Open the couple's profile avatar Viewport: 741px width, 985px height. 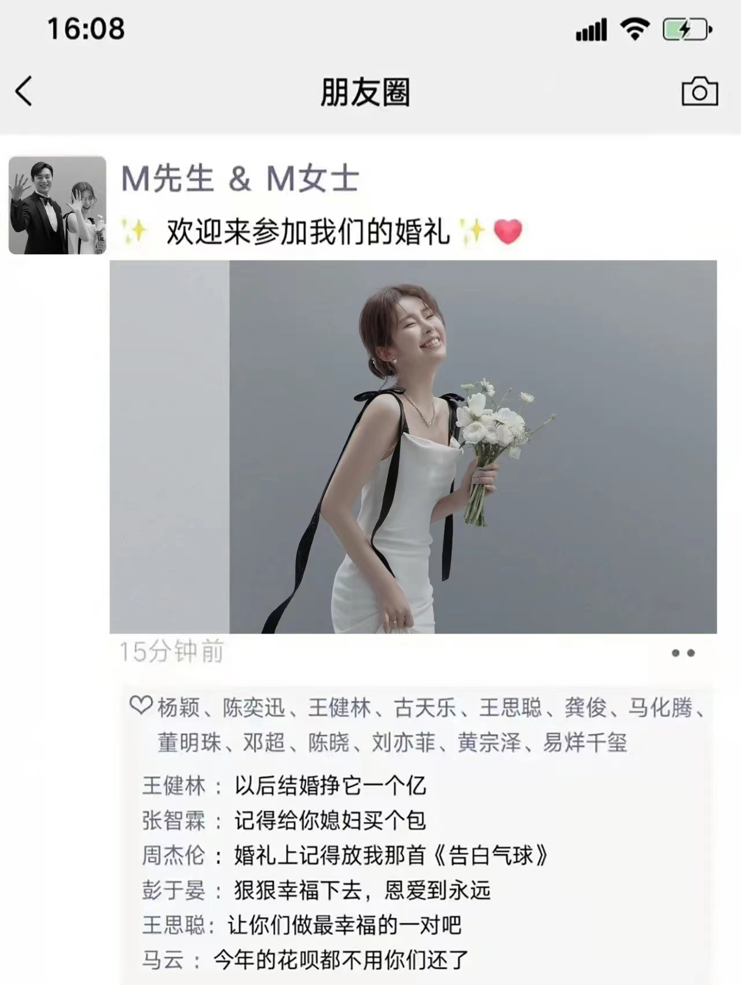[x=57, y=205]
